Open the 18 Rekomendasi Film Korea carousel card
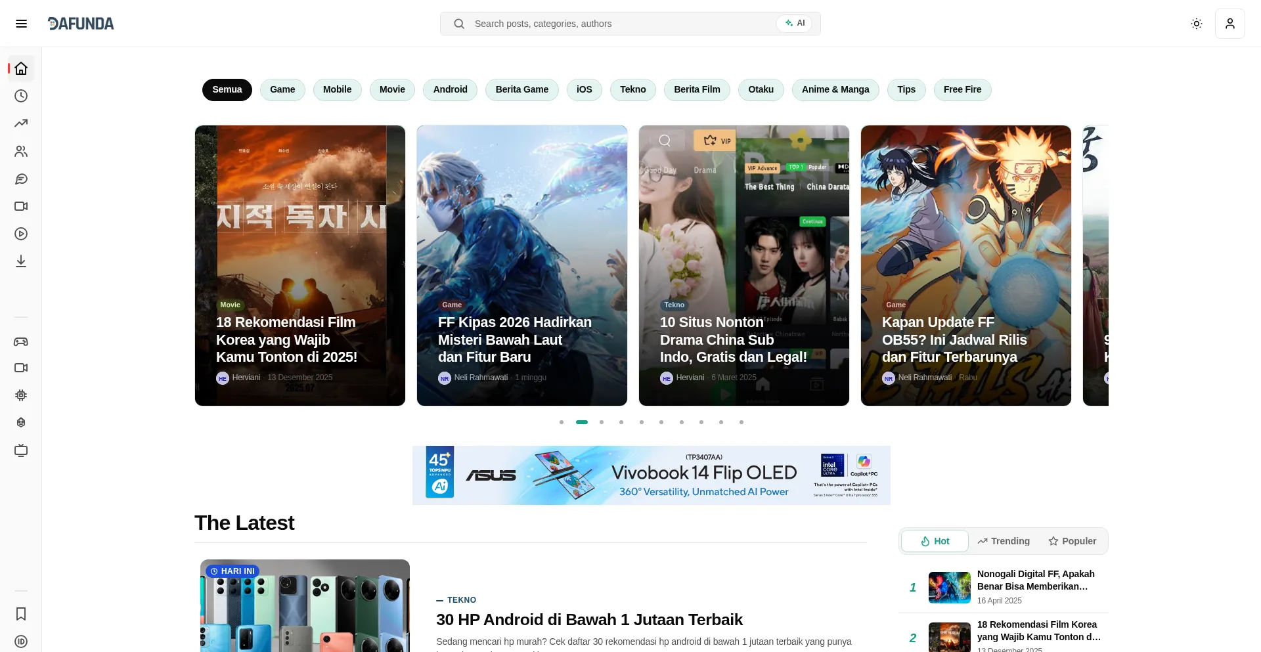 [300, 265]
